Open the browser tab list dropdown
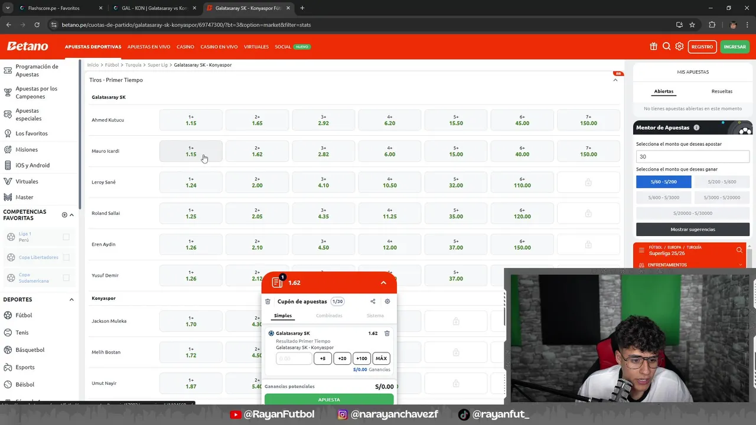 click(x=8, y=8)
